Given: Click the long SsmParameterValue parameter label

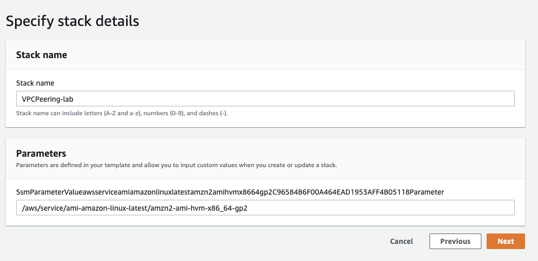Looking at the screenshot, I should point(230,193).
